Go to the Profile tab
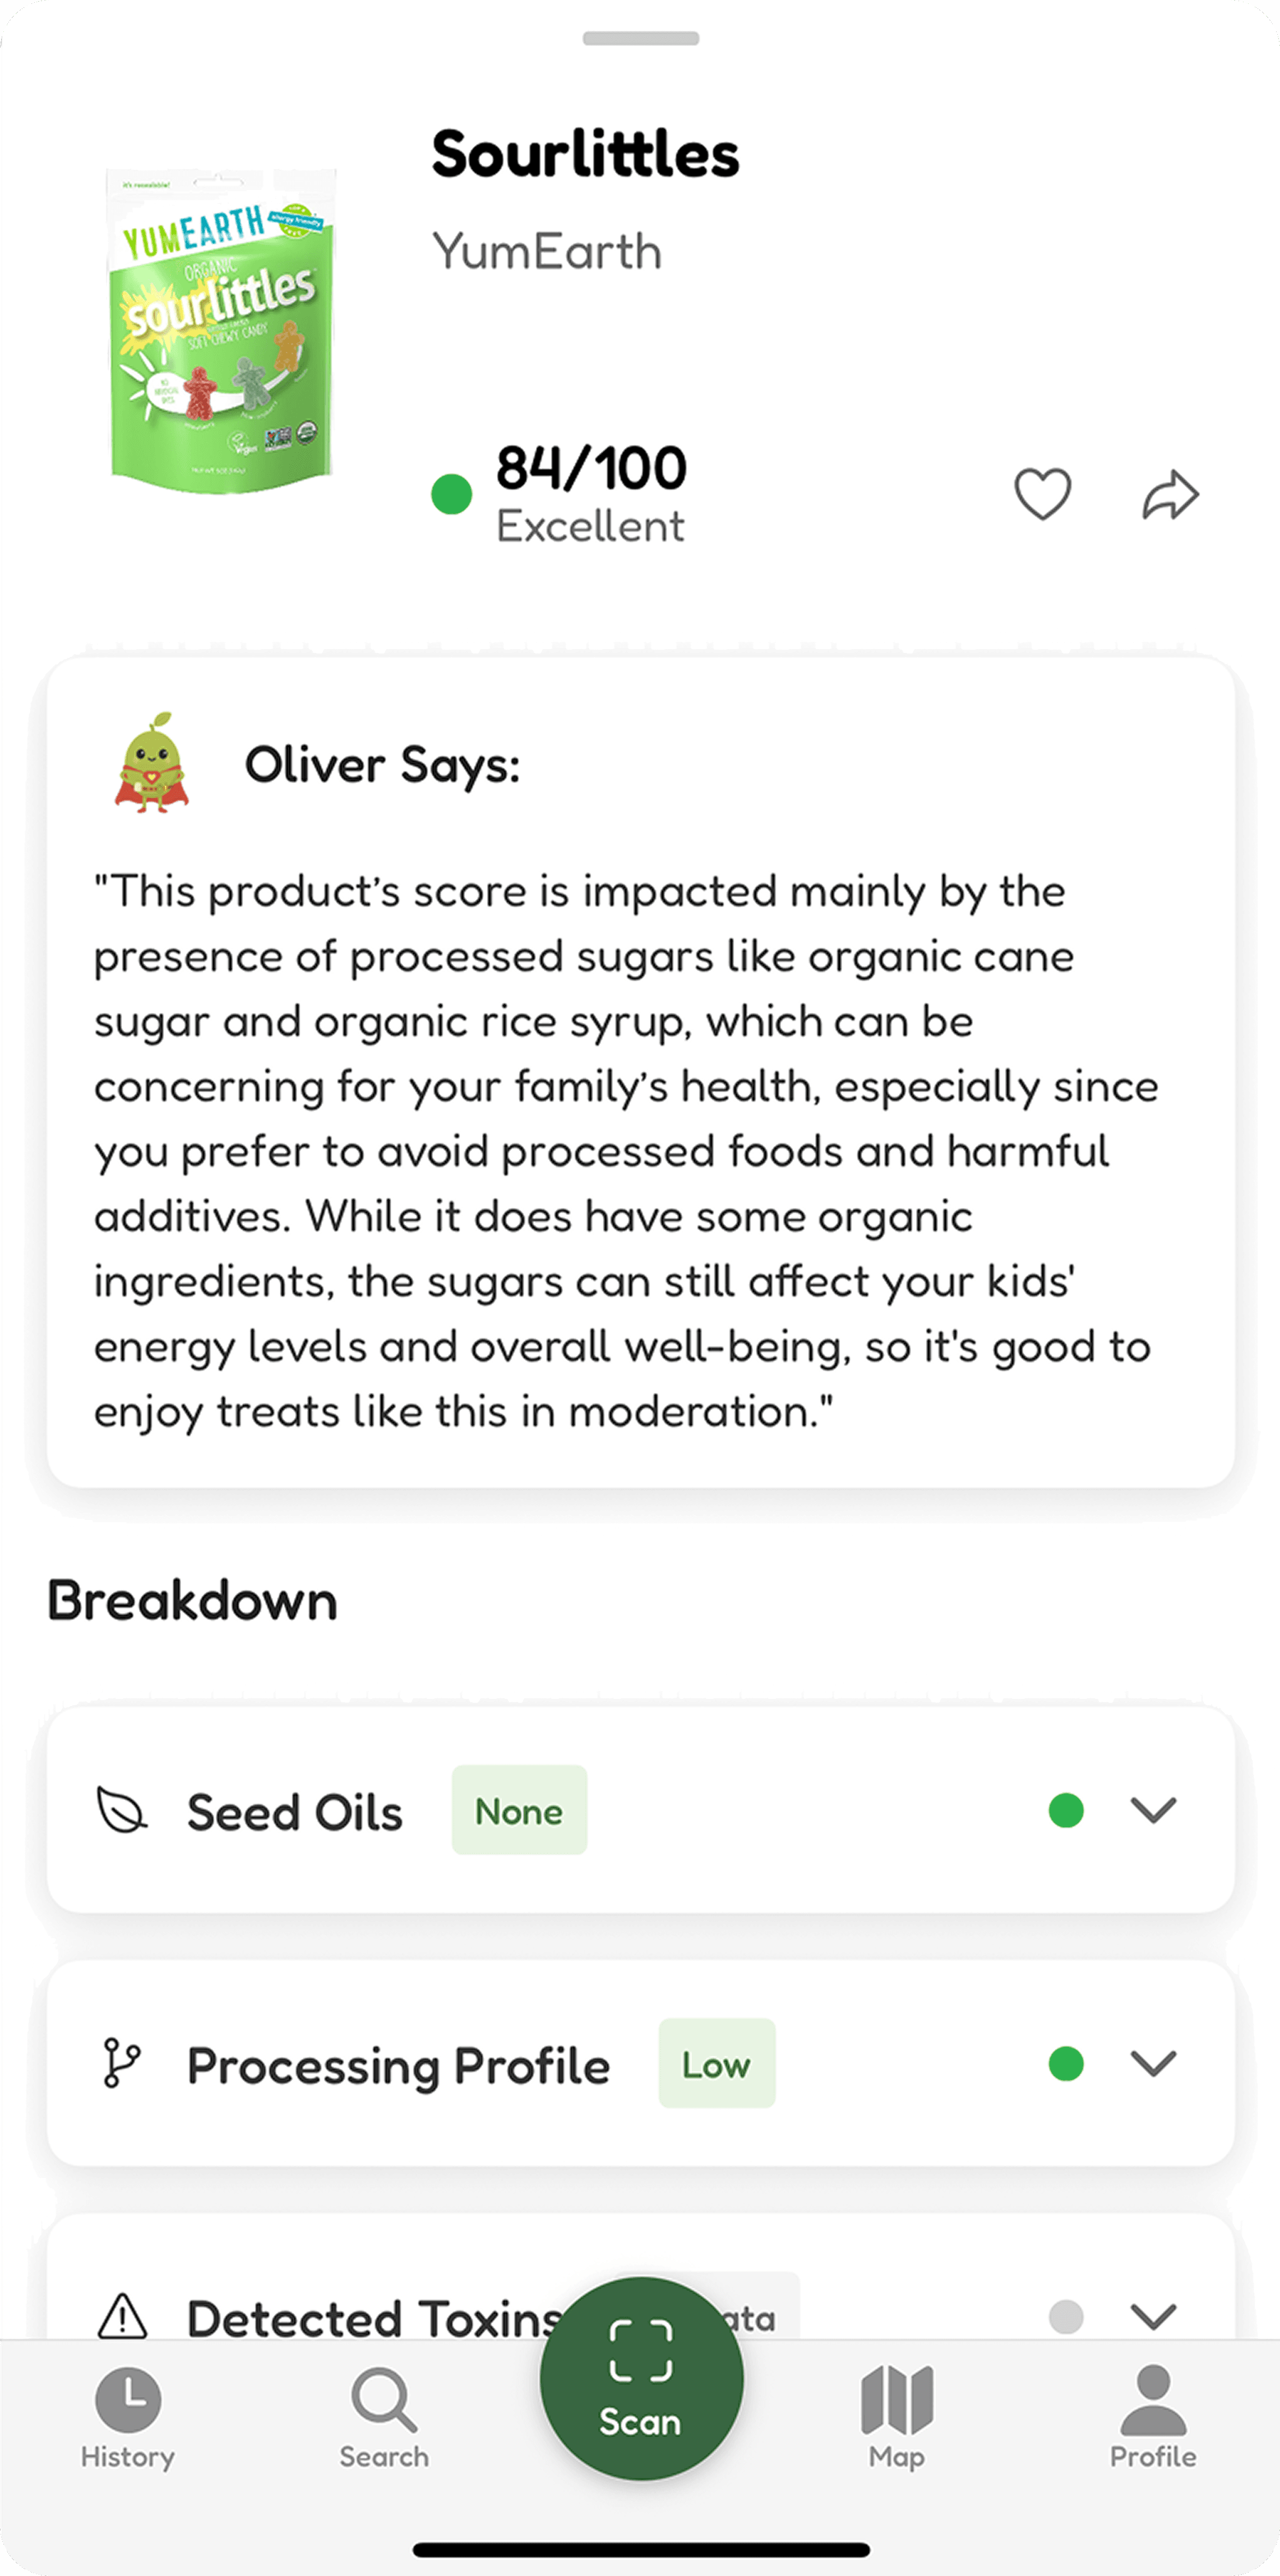 [x=1153, y=2416]
